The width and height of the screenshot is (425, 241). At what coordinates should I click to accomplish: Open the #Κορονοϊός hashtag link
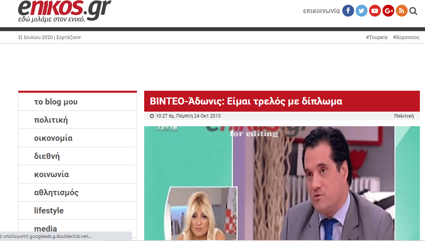coord(406,37)
